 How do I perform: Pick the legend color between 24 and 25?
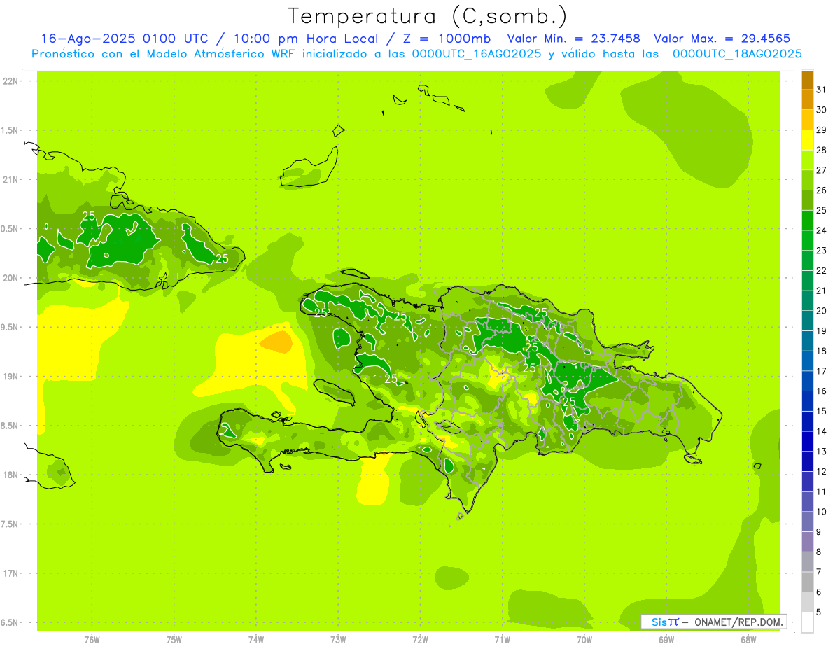point(807,220)
